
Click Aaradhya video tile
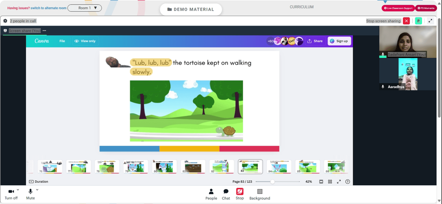pyautogui.click(x=408, y=74)
